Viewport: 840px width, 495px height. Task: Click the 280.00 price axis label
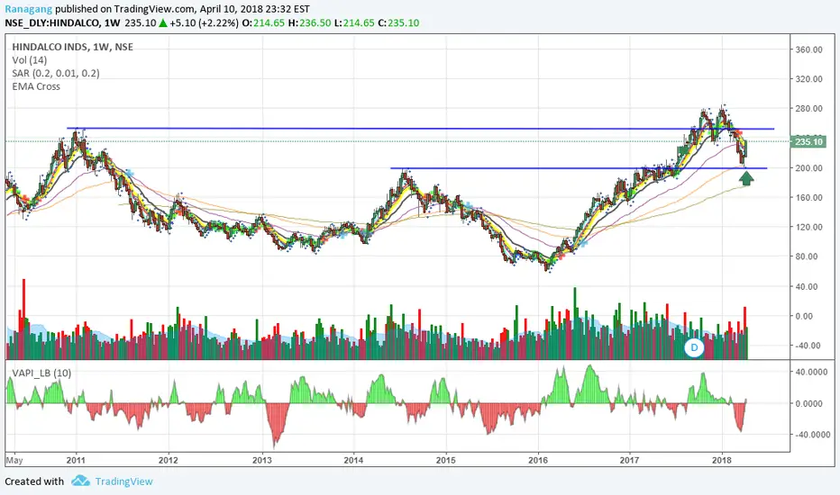point(809,109)
